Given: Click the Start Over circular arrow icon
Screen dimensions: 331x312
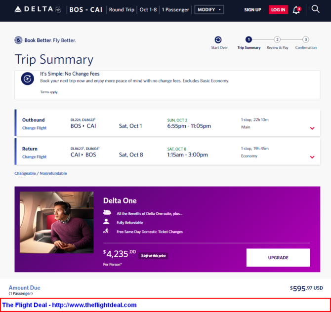Looking at the screenshot, I should (x=218, y=39).
